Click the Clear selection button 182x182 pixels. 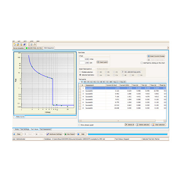point(159,124)
